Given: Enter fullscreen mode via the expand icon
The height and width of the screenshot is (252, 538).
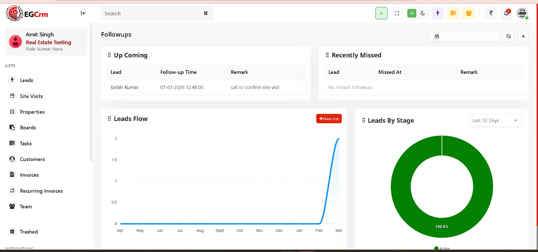Looking at the screenshot, I should click(397, 13).
